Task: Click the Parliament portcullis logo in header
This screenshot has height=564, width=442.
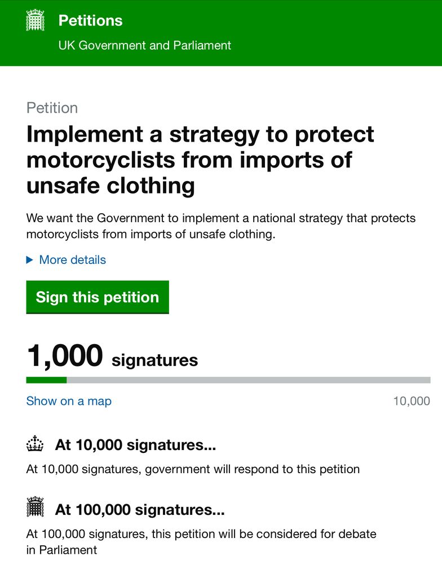Action: pos(35,21)
